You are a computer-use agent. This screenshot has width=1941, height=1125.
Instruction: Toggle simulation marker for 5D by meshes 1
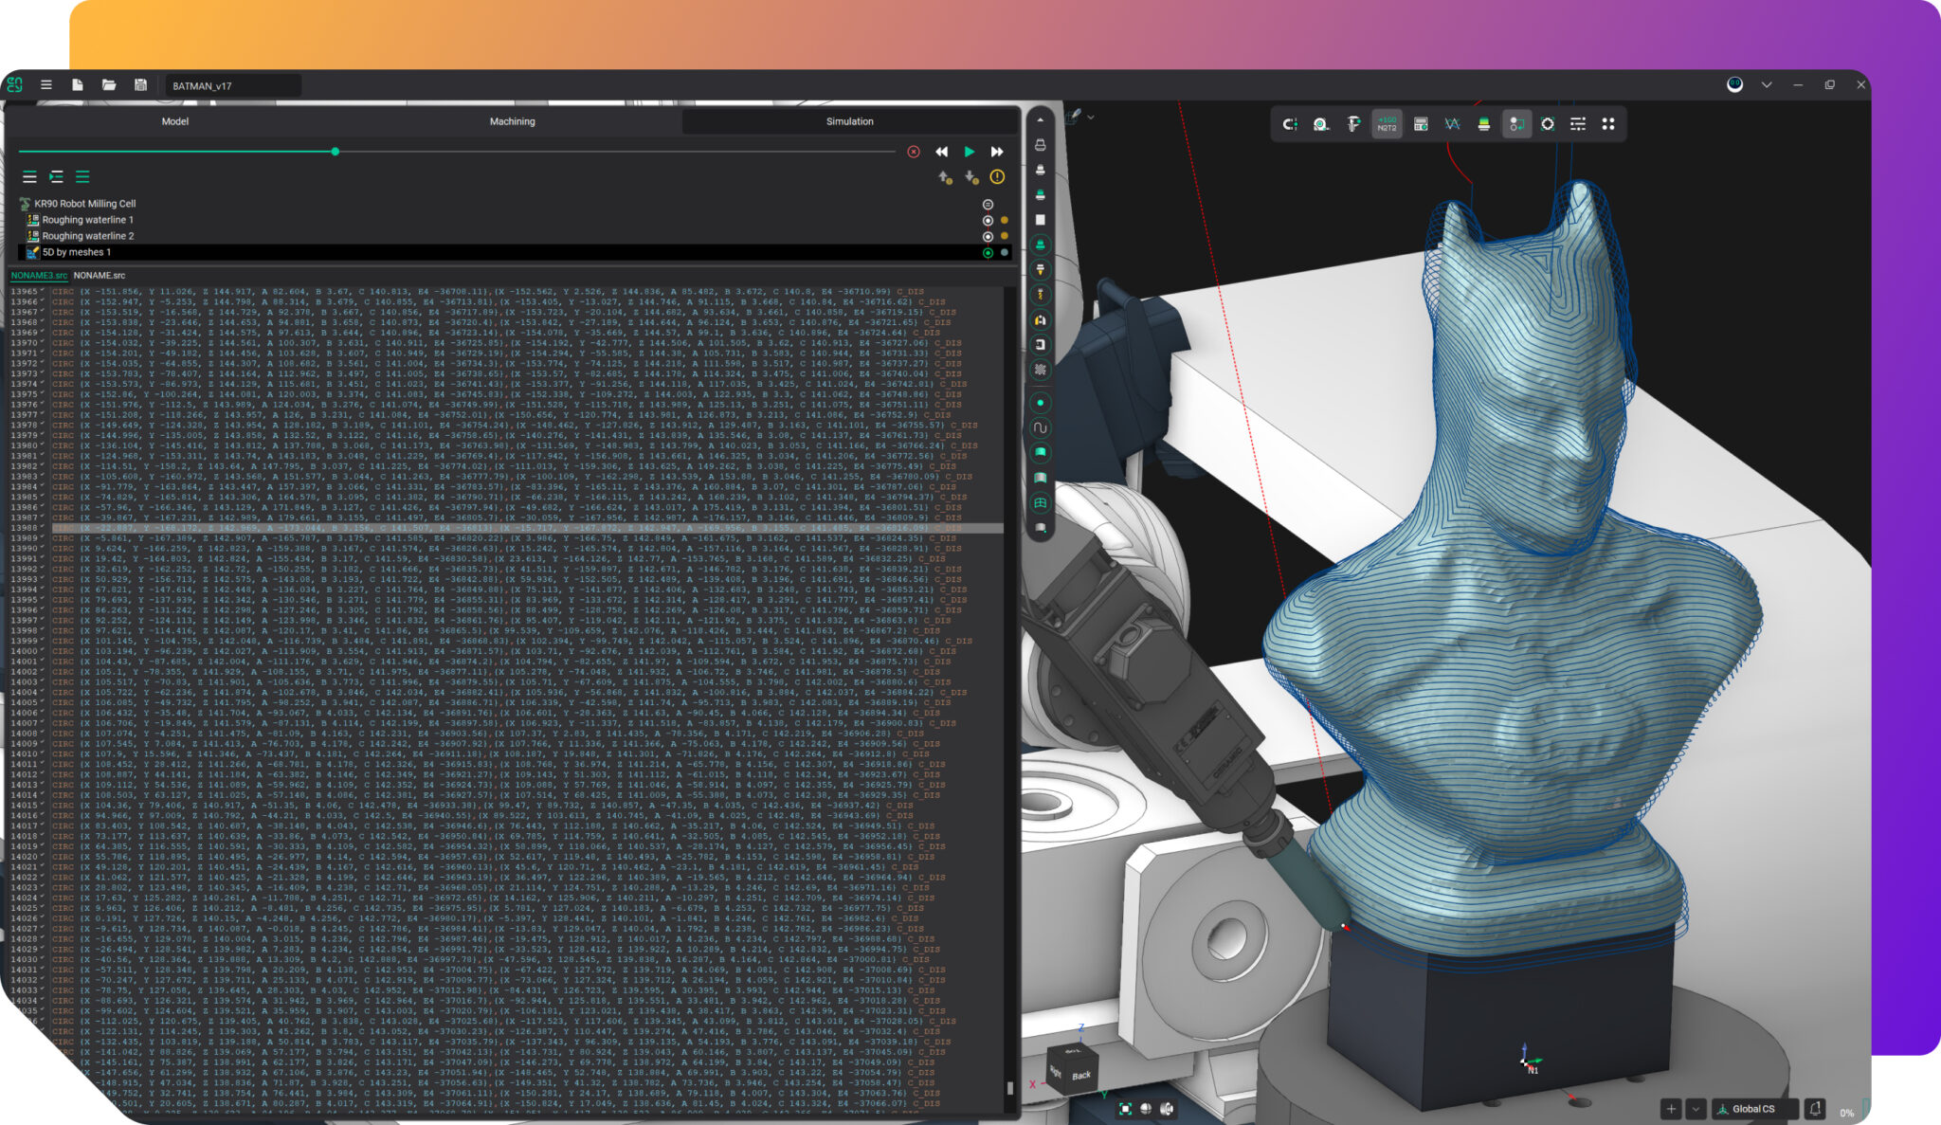(988, 253)
